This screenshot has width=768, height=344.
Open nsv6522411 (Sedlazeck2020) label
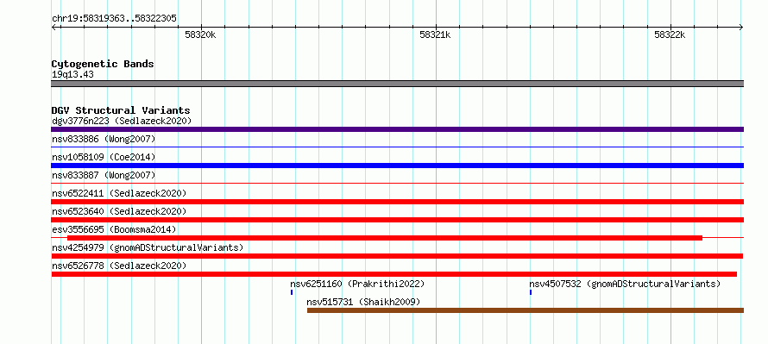coord(119,193)
